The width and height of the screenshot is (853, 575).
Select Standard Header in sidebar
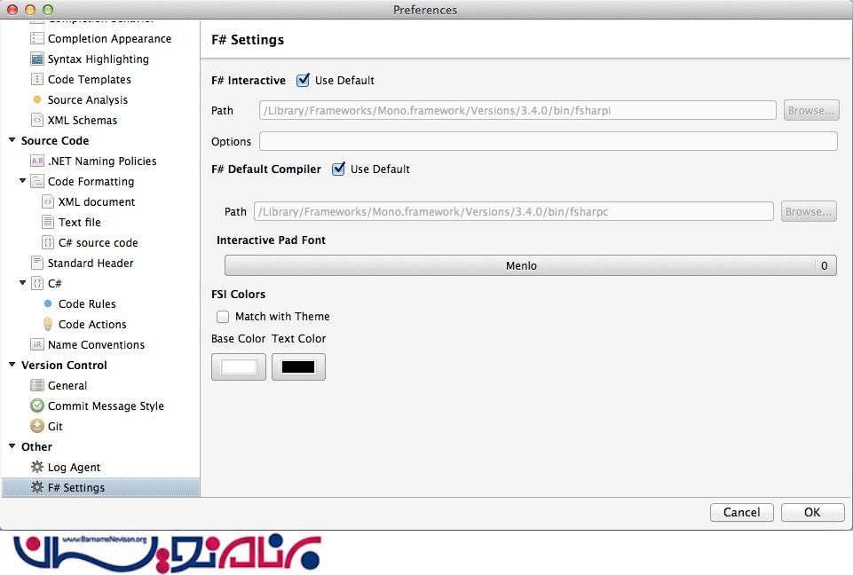[91, 263]
